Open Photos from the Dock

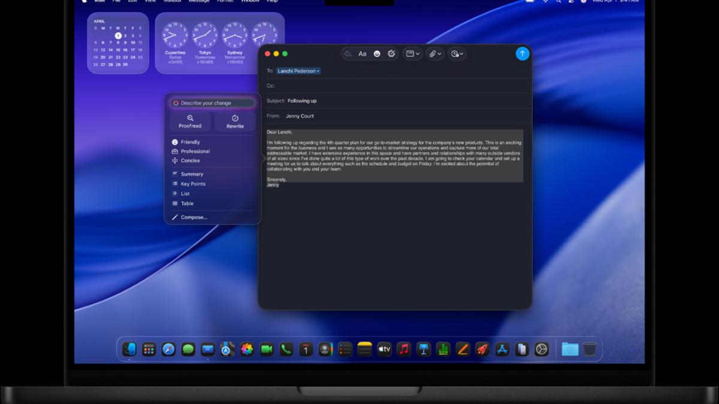click(x=247, y=349)
